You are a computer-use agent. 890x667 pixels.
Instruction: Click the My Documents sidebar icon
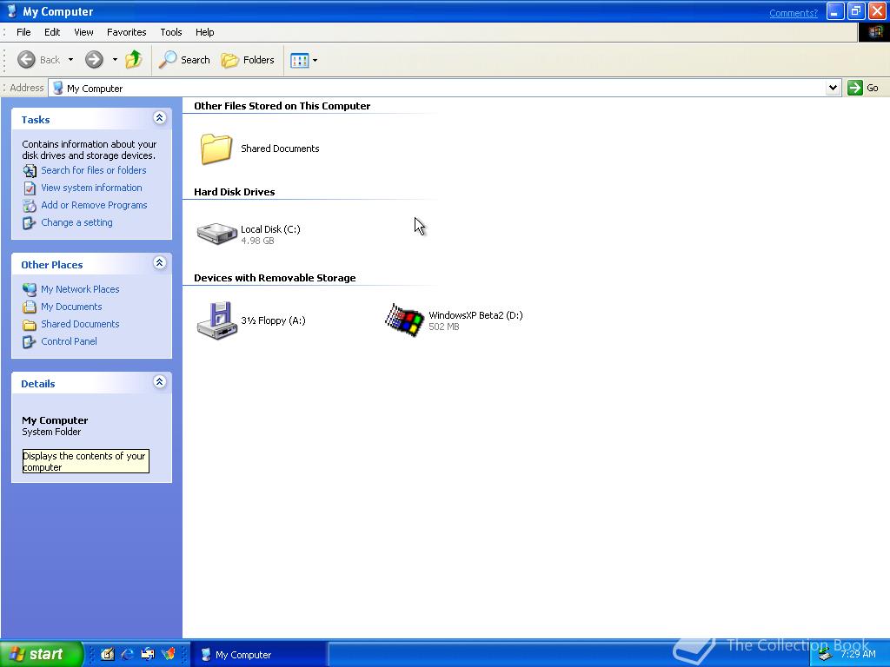pos(30,307)
